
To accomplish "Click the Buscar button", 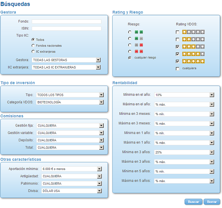I will point(193,202).
